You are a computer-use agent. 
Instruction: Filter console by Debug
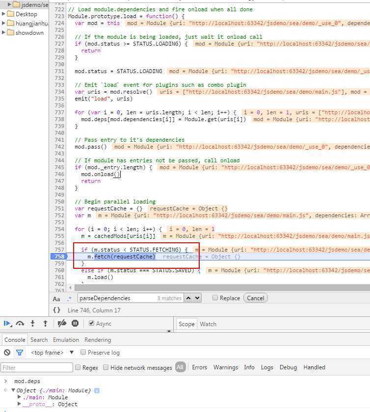point(288,367)
